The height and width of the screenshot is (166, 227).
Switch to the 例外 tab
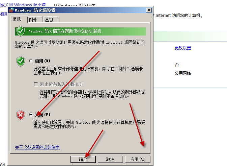35,20
